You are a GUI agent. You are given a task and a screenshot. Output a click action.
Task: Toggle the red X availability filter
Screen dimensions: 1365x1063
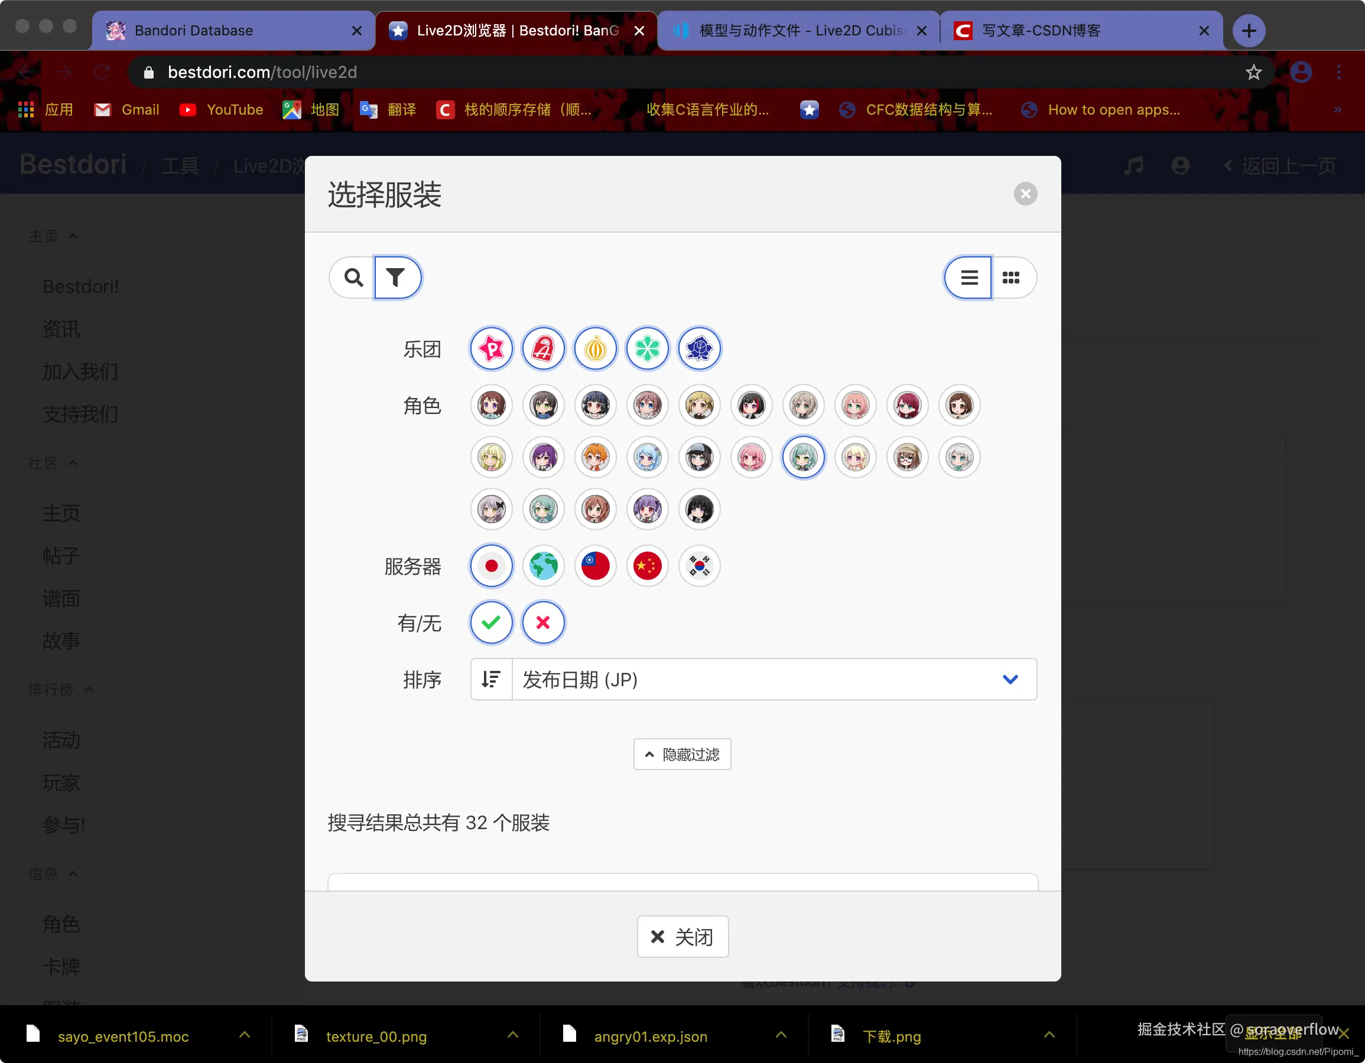click(543, 622)
